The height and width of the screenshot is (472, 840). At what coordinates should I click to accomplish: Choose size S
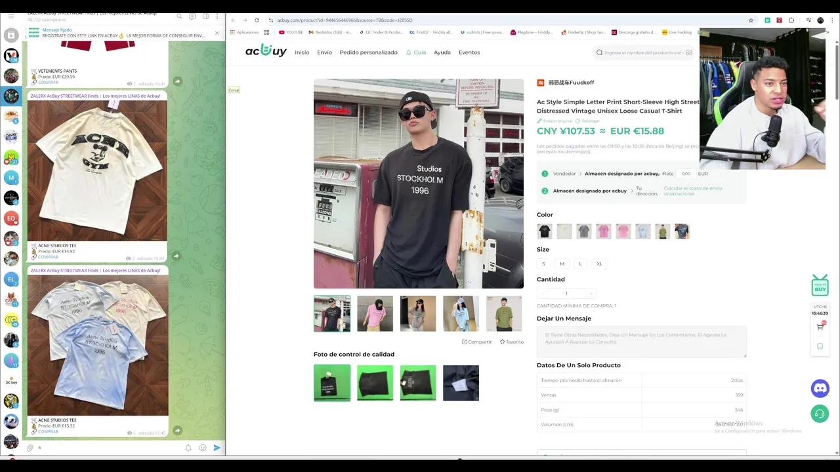543,264
